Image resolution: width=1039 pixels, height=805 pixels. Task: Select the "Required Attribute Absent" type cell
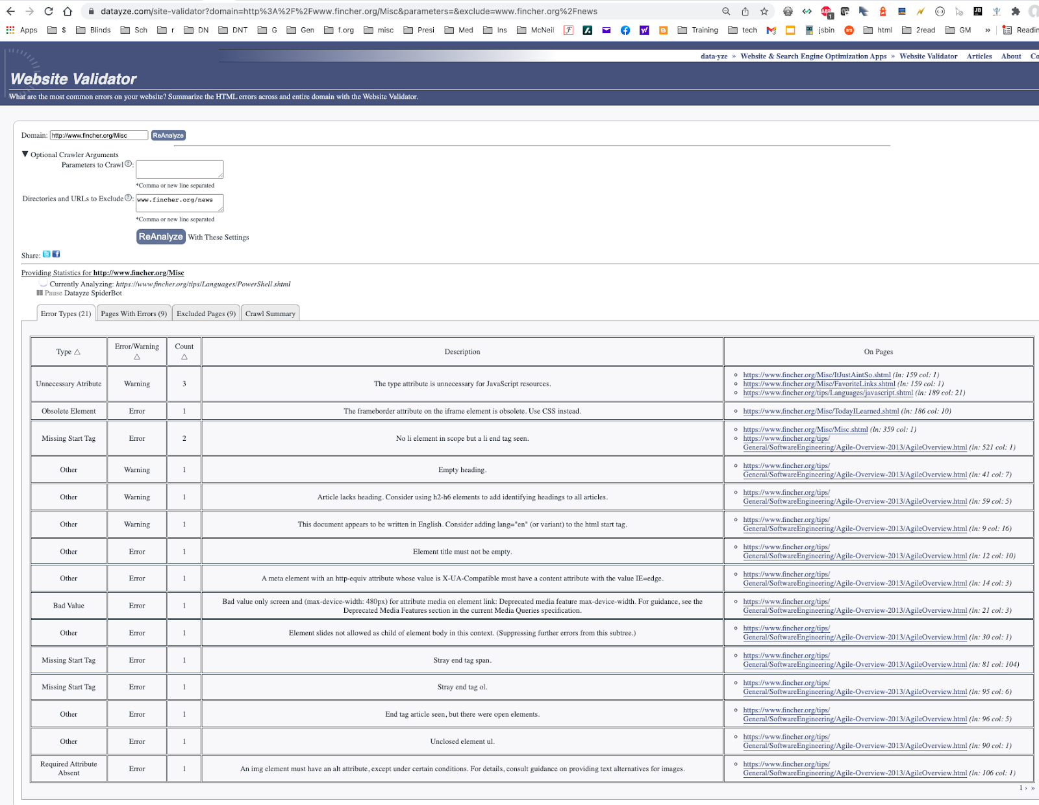click(x=69, y=769)
